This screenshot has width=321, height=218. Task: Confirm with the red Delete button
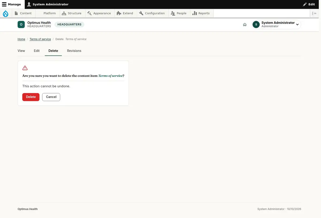tap(31, 97)
